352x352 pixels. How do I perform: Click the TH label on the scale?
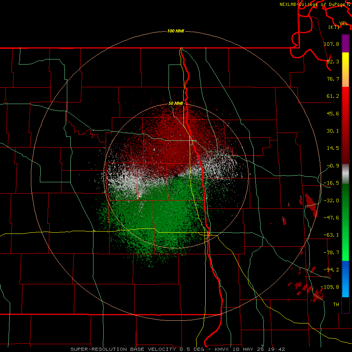[x=336, y=304]
